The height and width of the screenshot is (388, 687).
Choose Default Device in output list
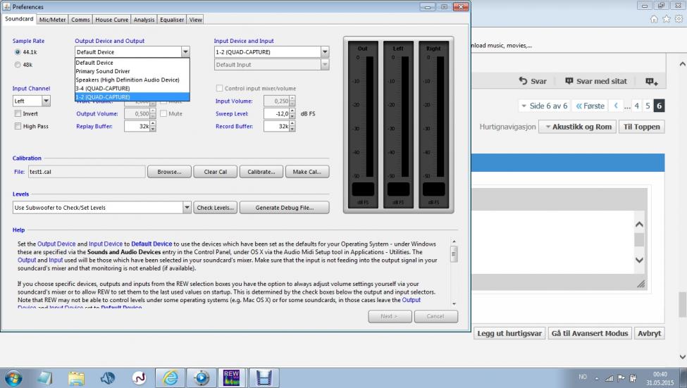pyautogui.click(x=132, y=63)
